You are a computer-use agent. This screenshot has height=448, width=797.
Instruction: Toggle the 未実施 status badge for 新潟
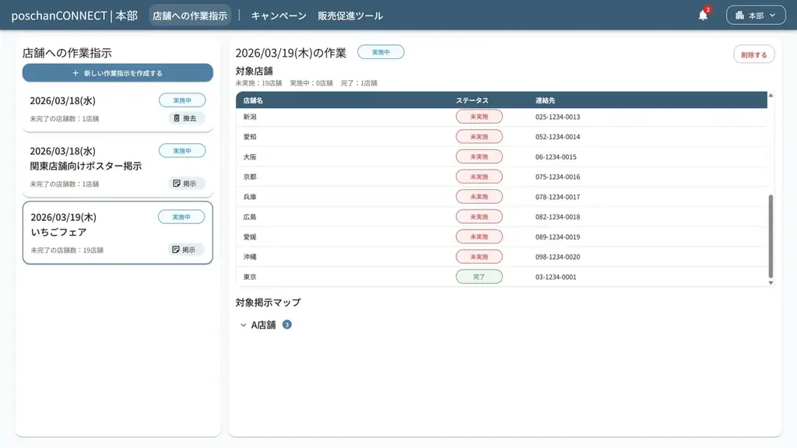click(x=479, y=116)
